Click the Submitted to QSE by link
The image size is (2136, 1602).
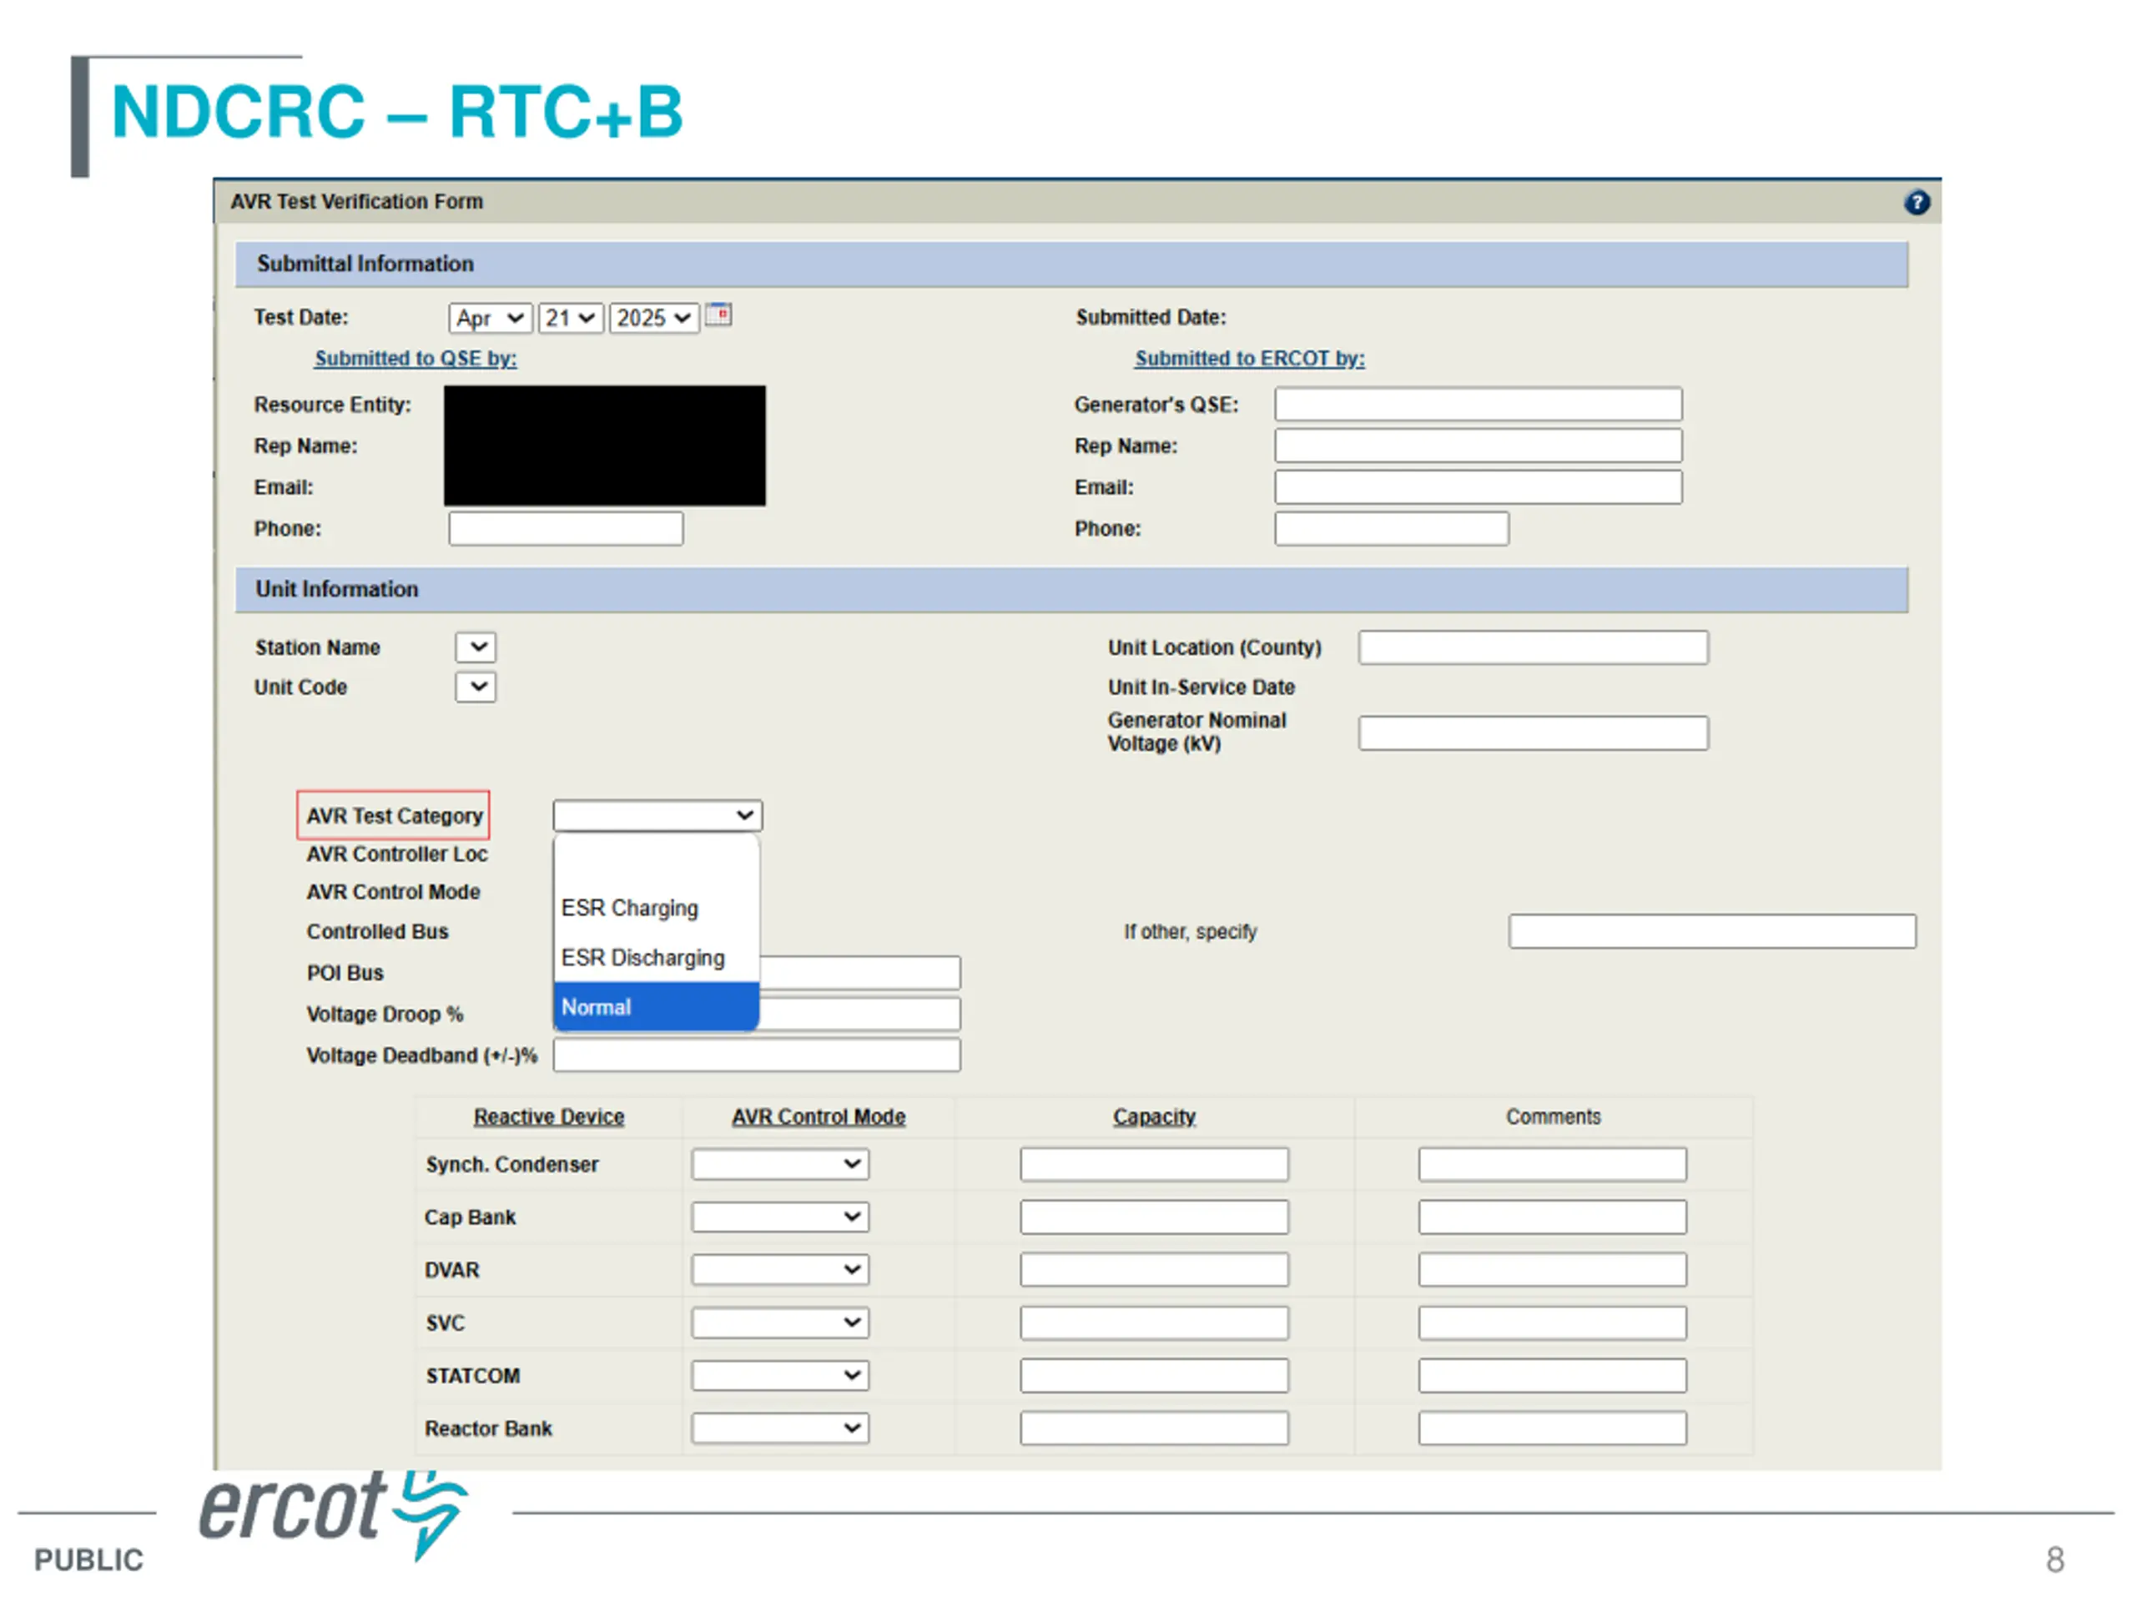[x=416, y=358]
